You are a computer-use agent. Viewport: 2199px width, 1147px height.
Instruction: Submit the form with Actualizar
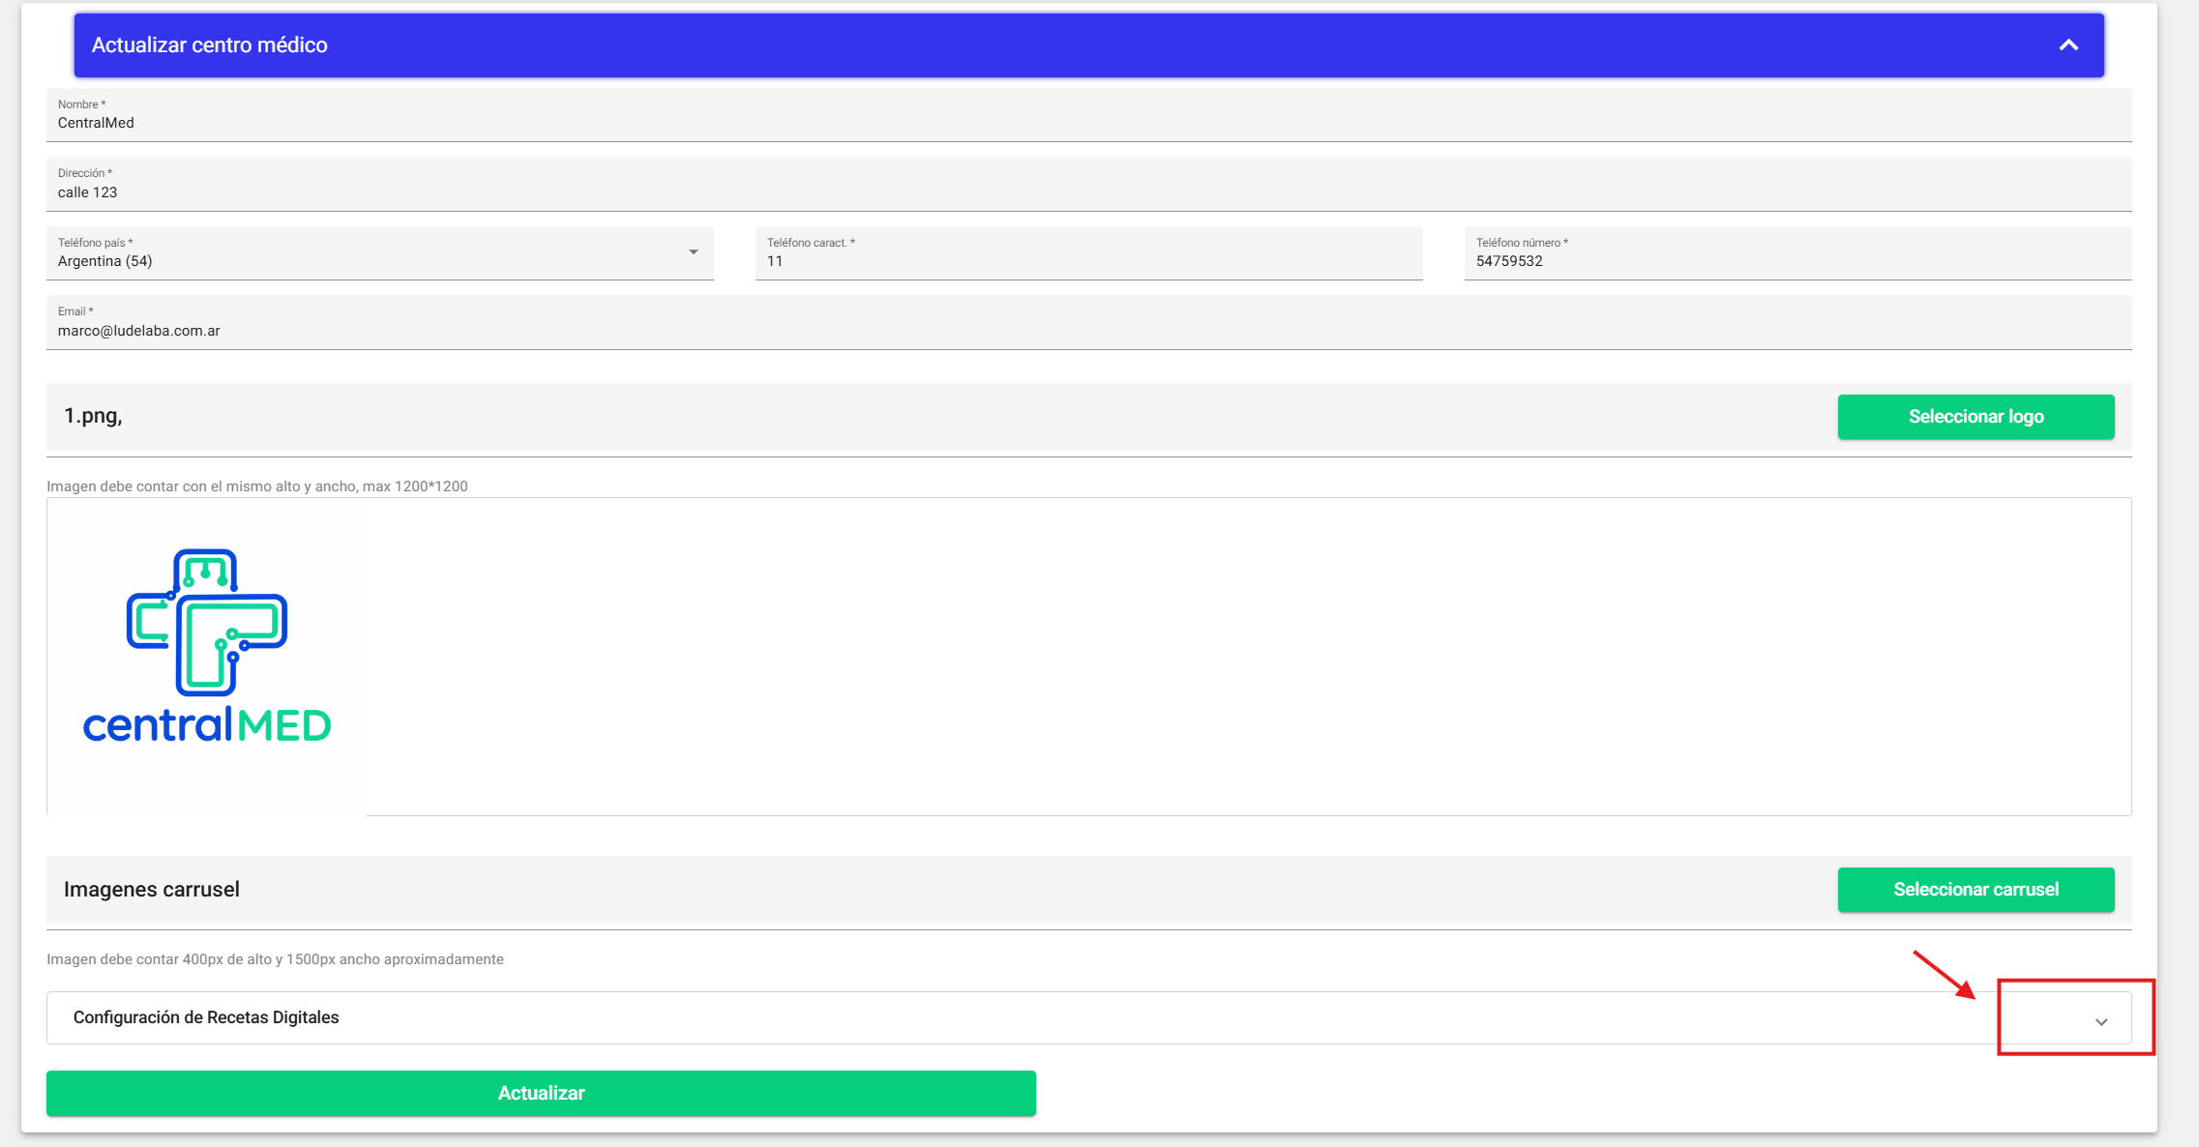click(x=541, y=1093)
